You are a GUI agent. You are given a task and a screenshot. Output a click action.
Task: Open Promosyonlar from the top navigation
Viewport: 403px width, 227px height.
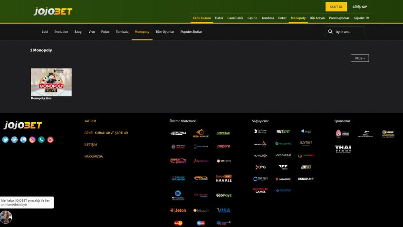coord(339,18)
